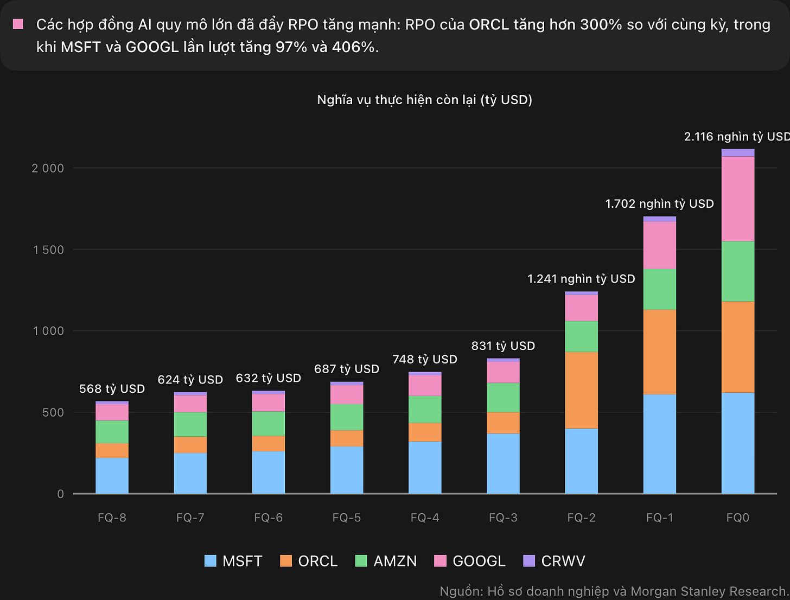Select the MSFT legend label

tap(242, 561)
